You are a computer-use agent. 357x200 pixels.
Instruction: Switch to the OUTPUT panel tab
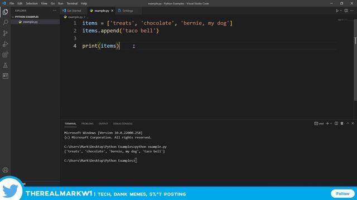tap(103, 123)
